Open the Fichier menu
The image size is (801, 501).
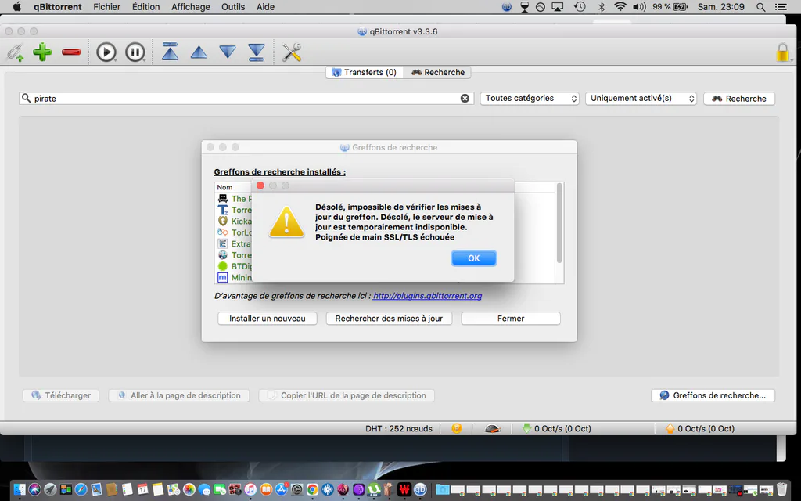(x=106, y=6)
